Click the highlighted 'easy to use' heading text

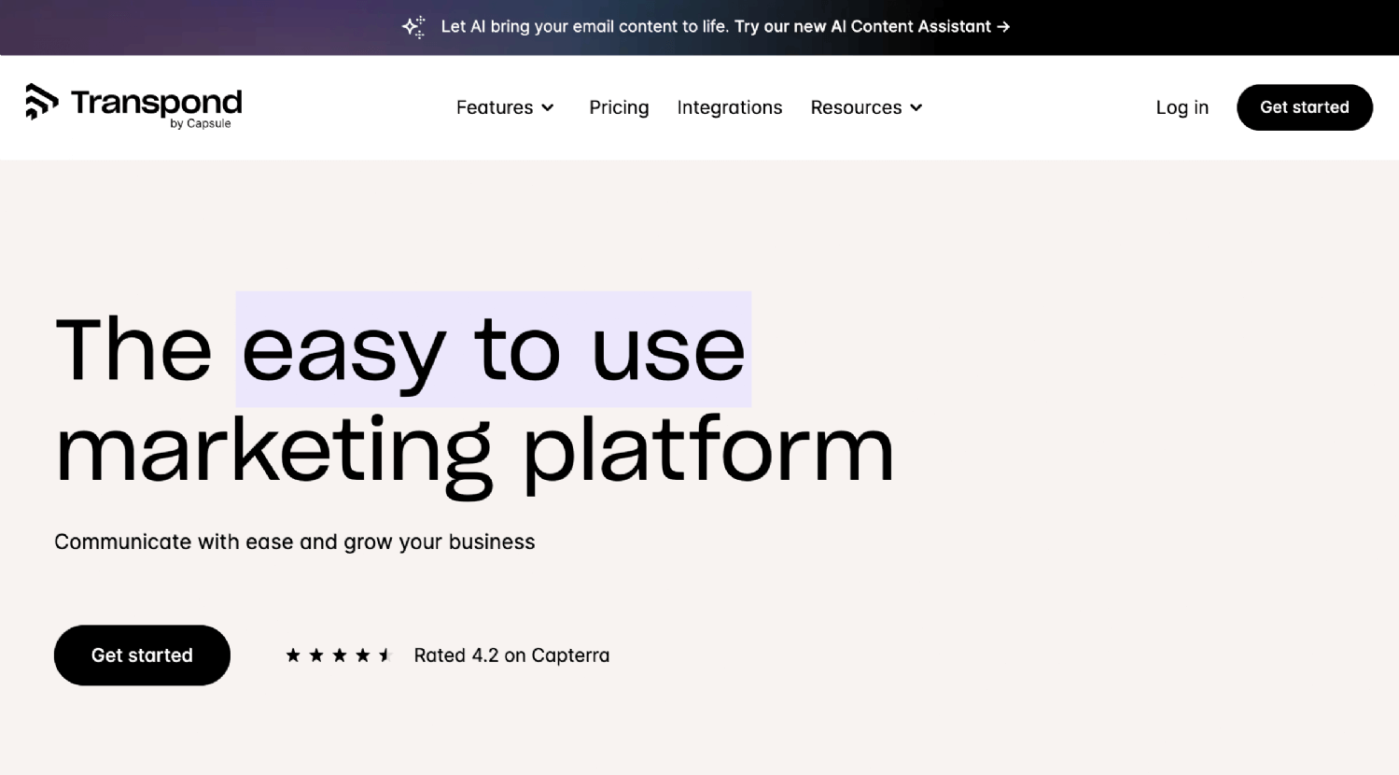[494, 349]
